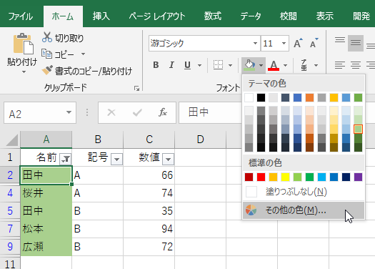Screen dimensions: 375x269
Task: Toggle Italic formatting
Action: click(x=171, y=65)
